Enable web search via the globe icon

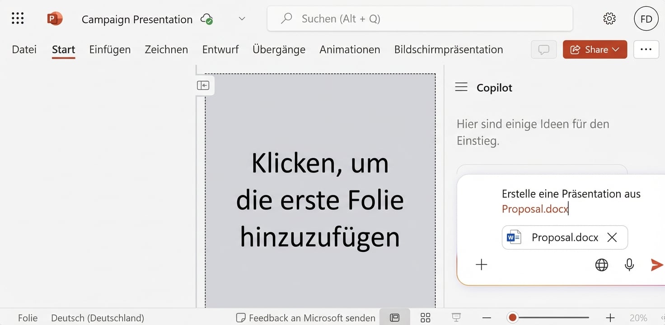point(601,265)
